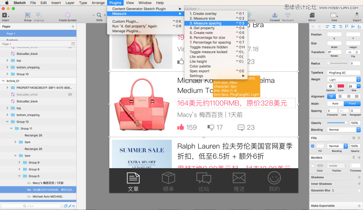Image resolution: width=363 pixels, height=210 pixels.
Task: Click the Mirror toolbar icon
Action: pos(312,15)
